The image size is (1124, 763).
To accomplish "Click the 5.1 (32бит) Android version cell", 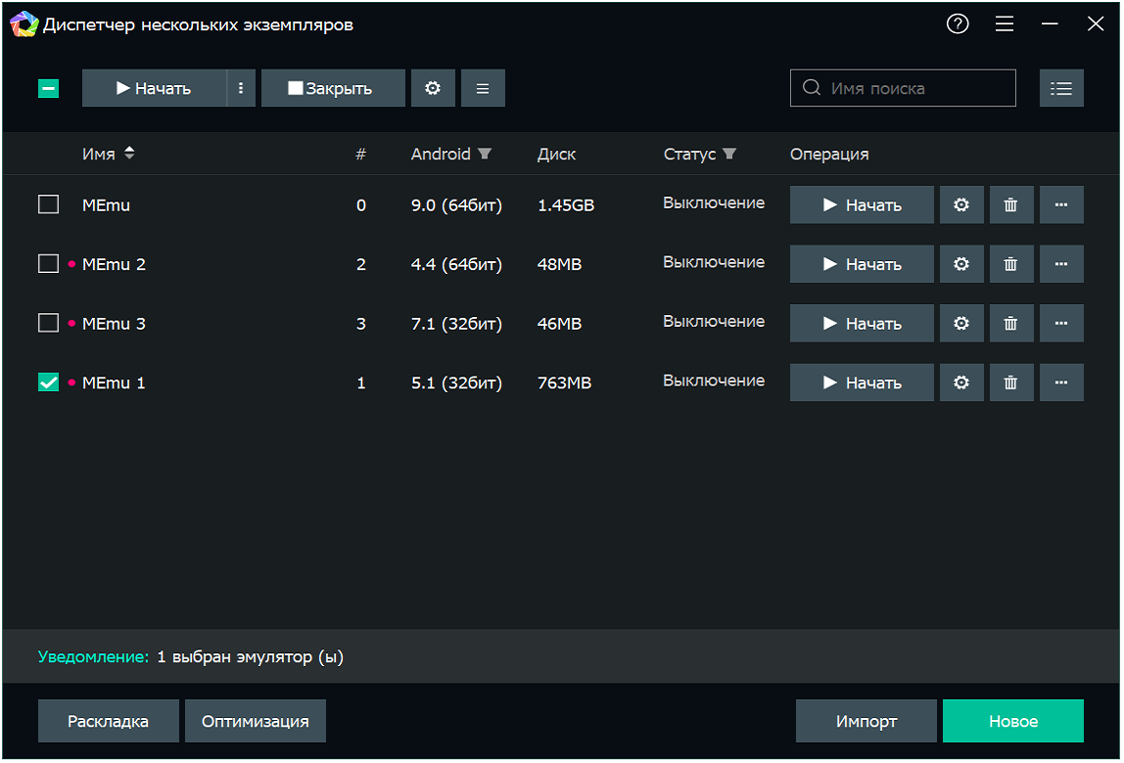I will (456, 383).
